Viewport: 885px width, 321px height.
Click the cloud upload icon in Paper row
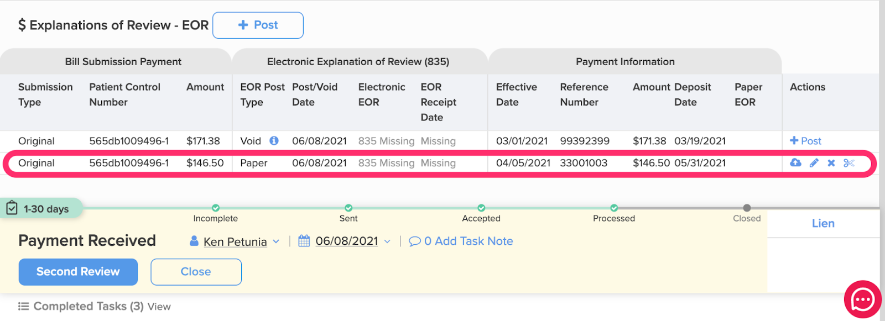tap(795, 163)
